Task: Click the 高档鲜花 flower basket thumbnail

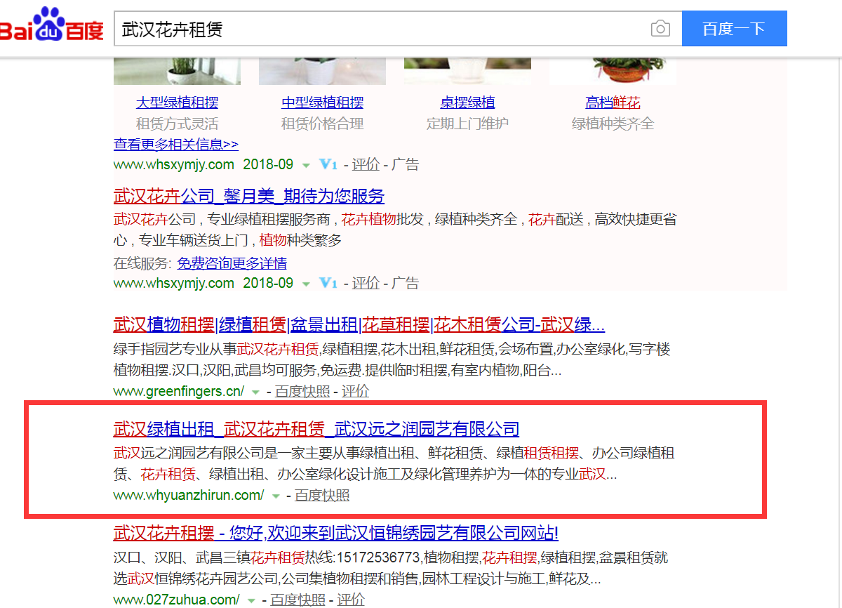Action: point(613,72)
